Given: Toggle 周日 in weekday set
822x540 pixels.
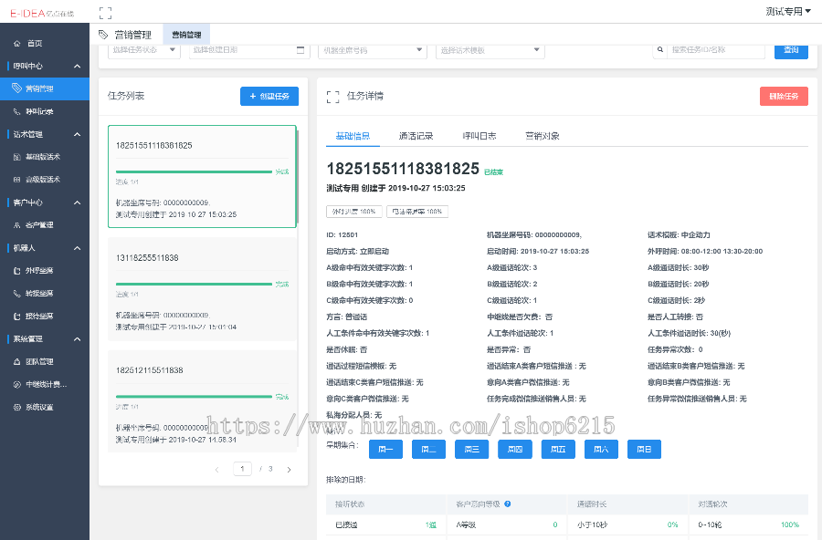Looking at the screenshot, I should coord(644,450).
